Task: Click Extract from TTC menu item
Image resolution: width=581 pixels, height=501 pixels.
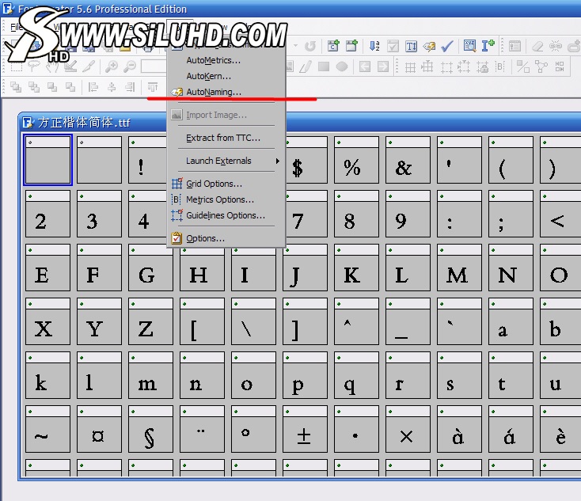Action: 222,138
